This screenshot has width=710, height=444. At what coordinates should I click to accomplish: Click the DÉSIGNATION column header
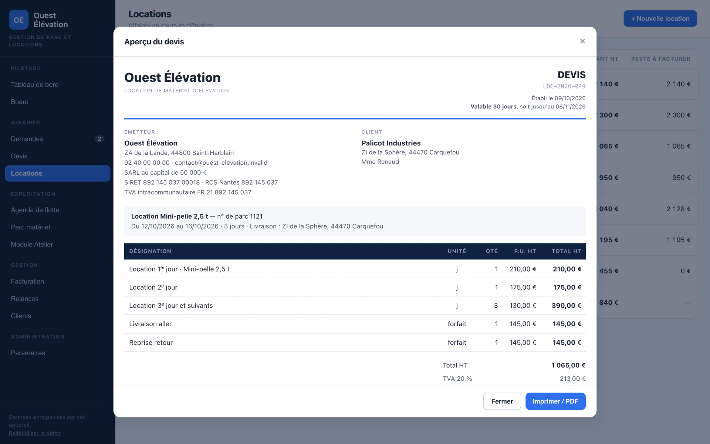click(x=150, y=251)
